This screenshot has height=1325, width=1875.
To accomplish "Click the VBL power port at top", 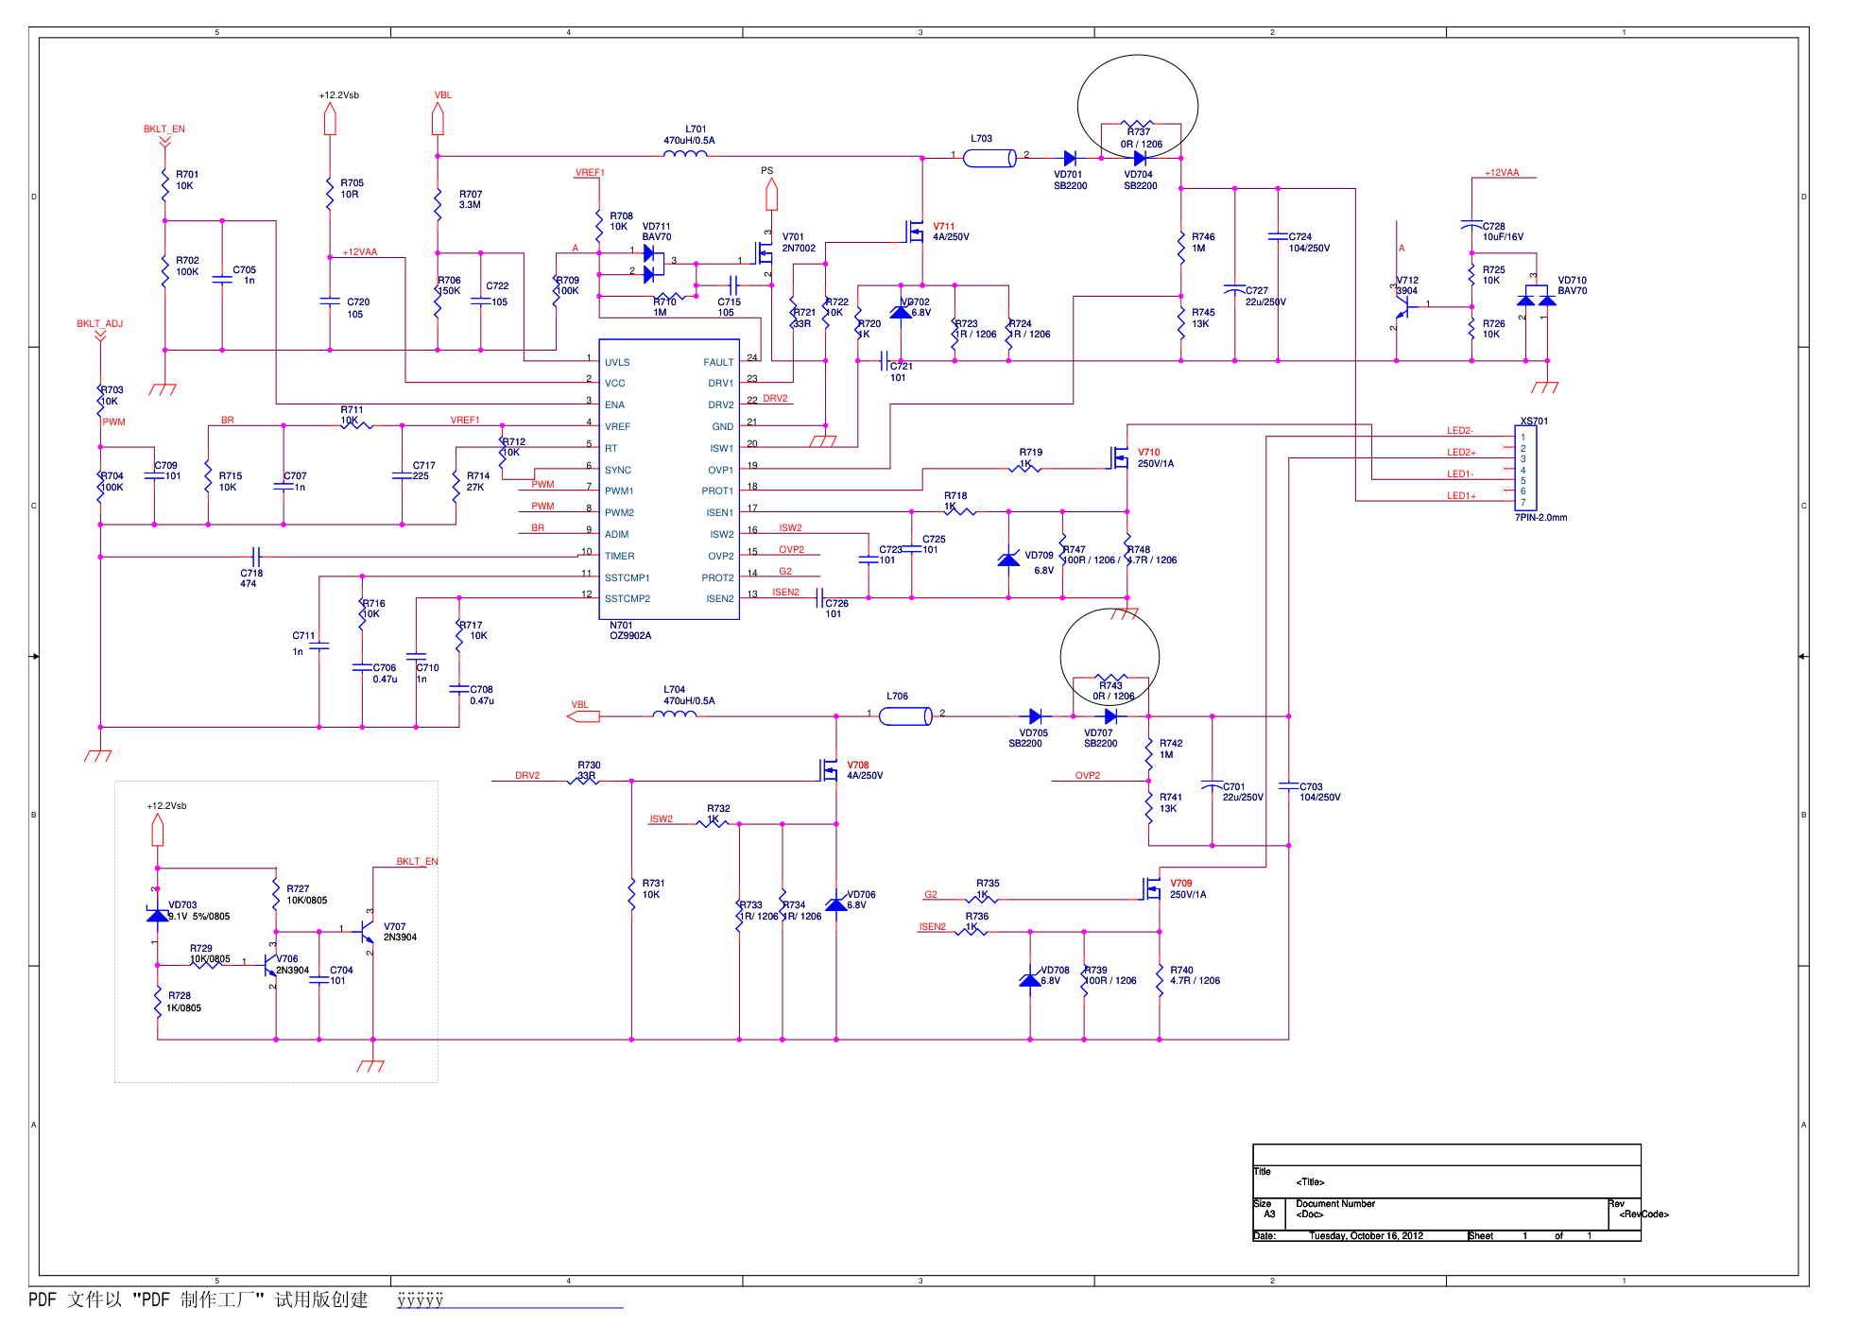I will (x=438, y=118).
